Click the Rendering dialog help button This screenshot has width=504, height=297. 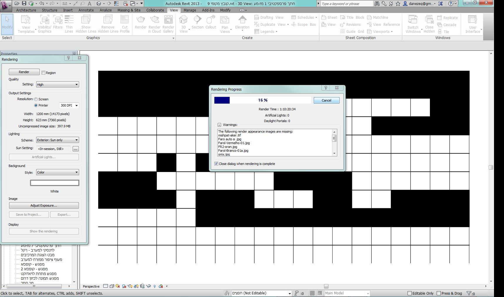[x=69, y=58]
